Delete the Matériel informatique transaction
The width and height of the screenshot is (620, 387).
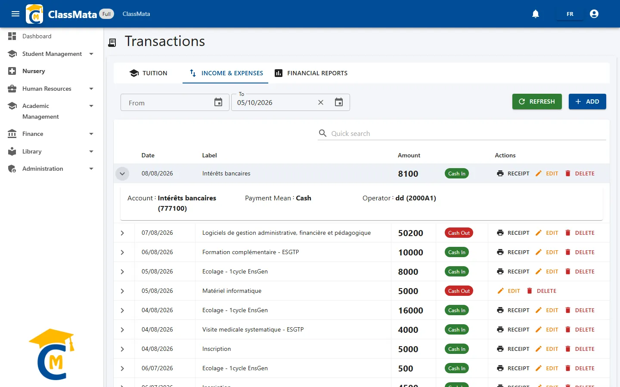[541, 291]
